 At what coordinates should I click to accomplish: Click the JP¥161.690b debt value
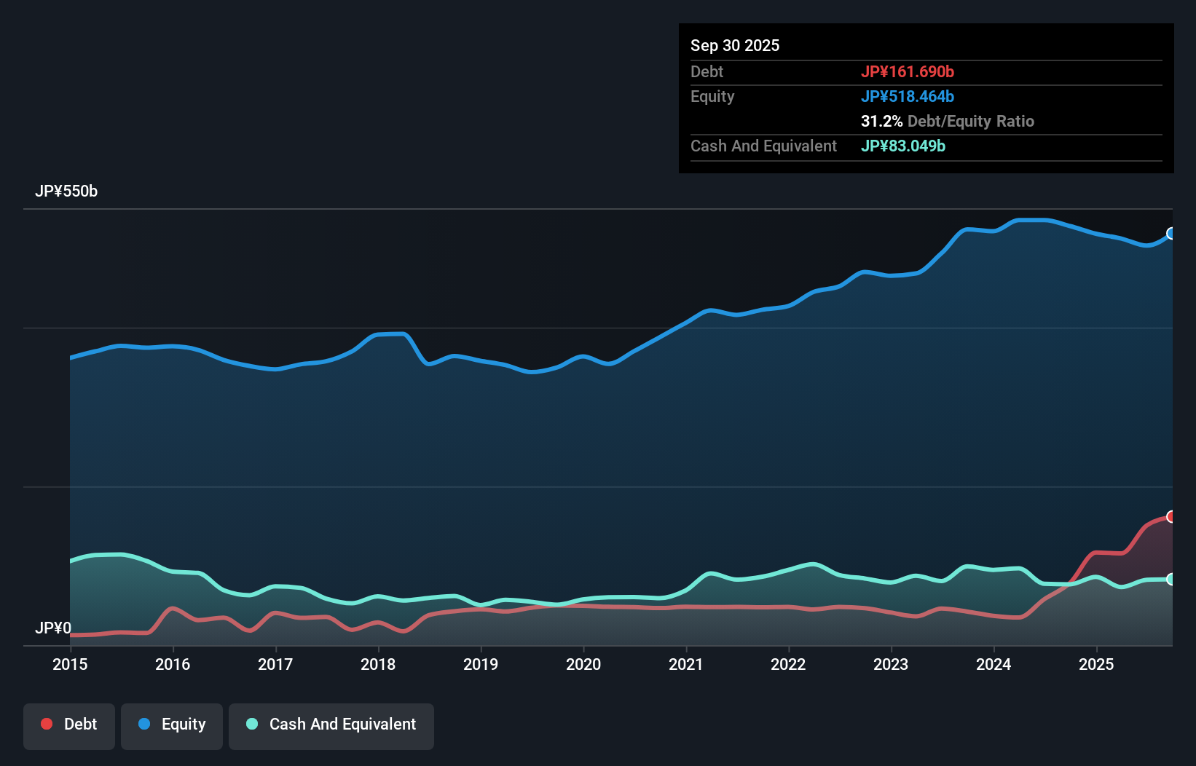[x=908, y=71]
